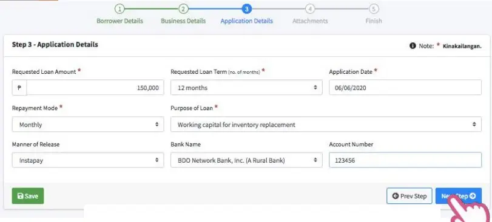
Task: Click the 'Kinakailangan.' note text
Action: click(462, 46)
